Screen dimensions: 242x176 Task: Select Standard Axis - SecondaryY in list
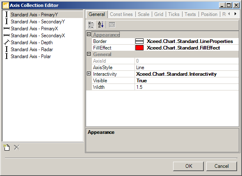coord(38,22)
